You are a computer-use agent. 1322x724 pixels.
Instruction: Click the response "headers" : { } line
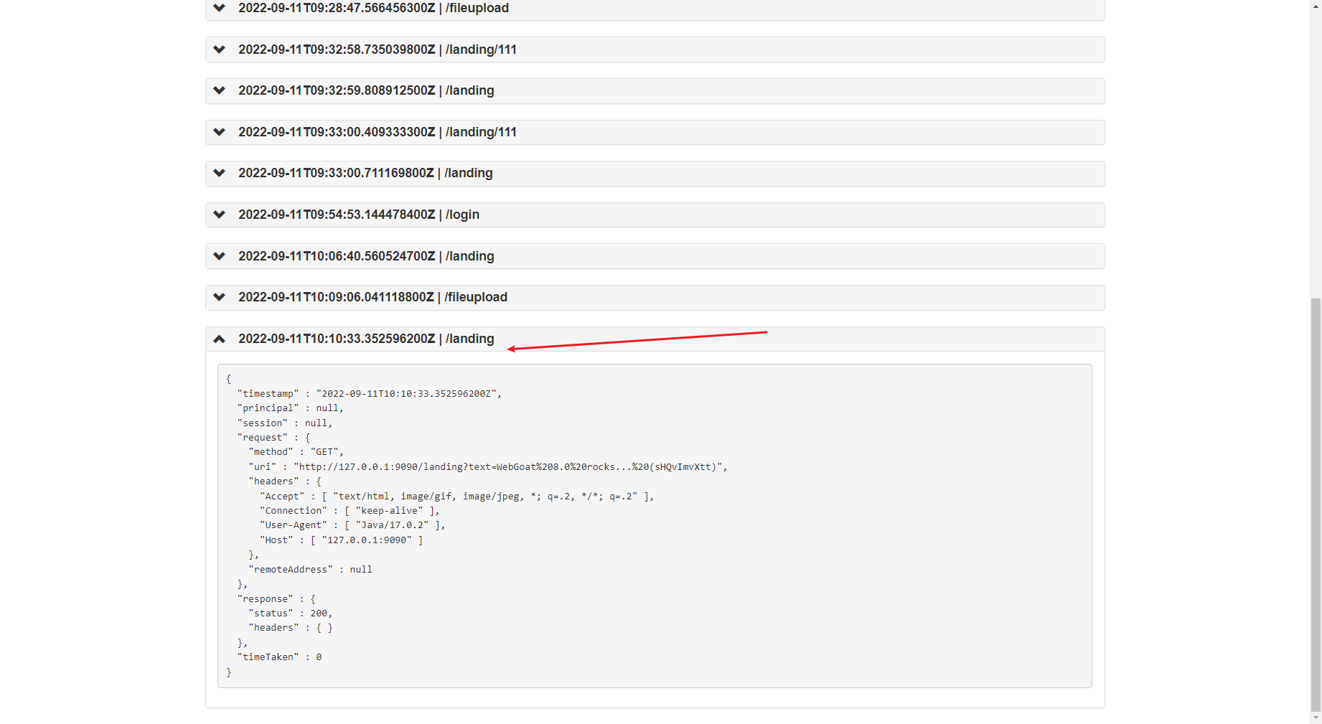point(291,628)
